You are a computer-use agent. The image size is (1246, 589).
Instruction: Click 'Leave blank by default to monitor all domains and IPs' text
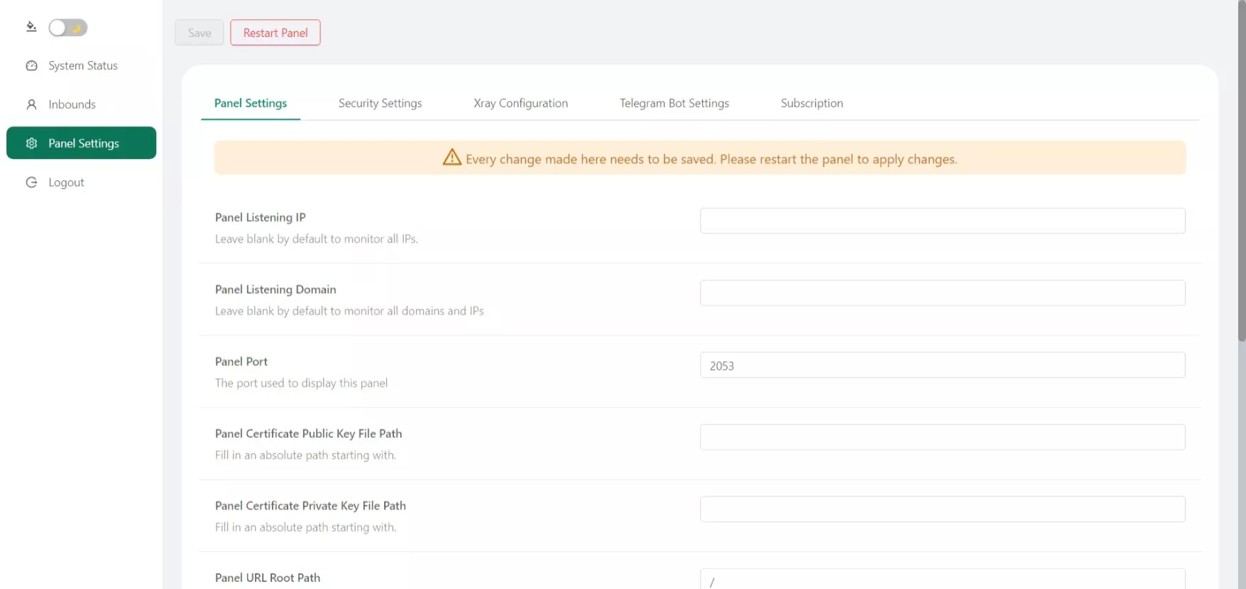tap(349, 311)
